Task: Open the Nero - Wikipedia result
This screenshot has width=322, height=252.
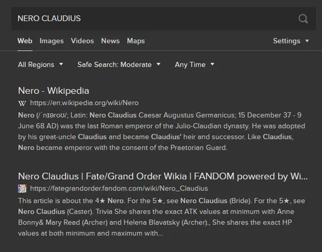Action: coord(53,90)
